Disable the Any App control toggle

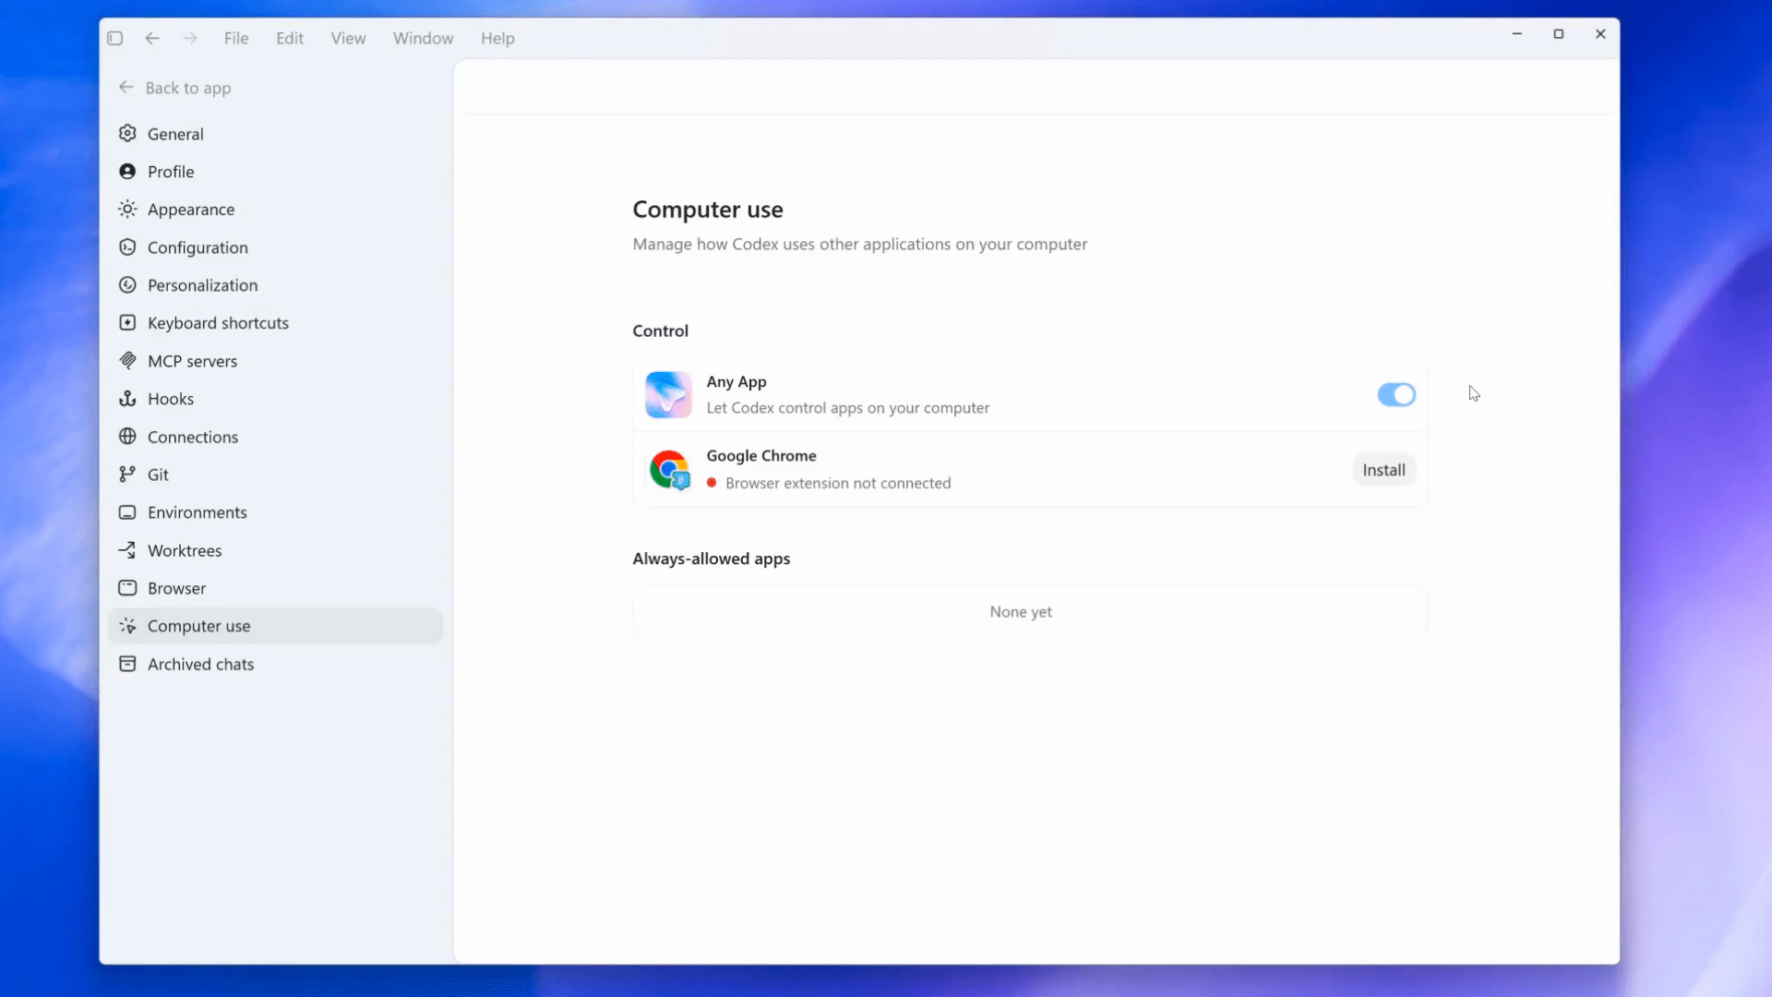(x=1396, y=395)
